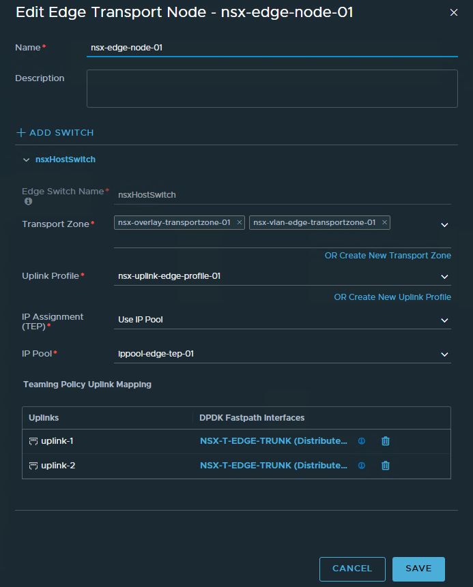This screenshot has width=473, height=587.
Task: Click the Teaming Policy Uplink Mapping heading
Action: point(87,385)
